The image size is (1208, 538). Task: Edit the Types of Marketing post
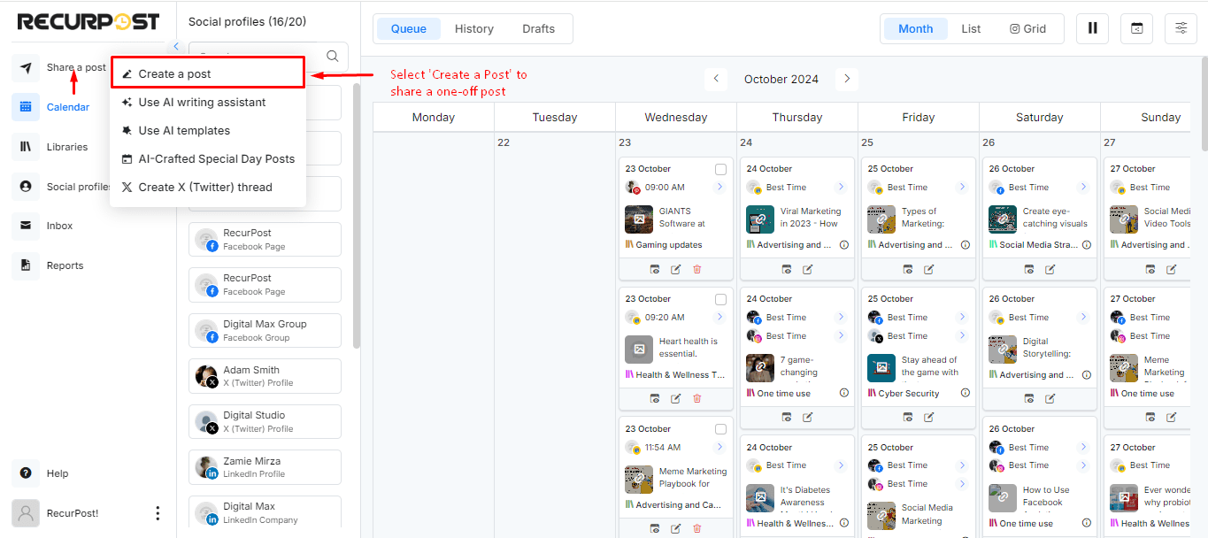[x=929, y=269]
